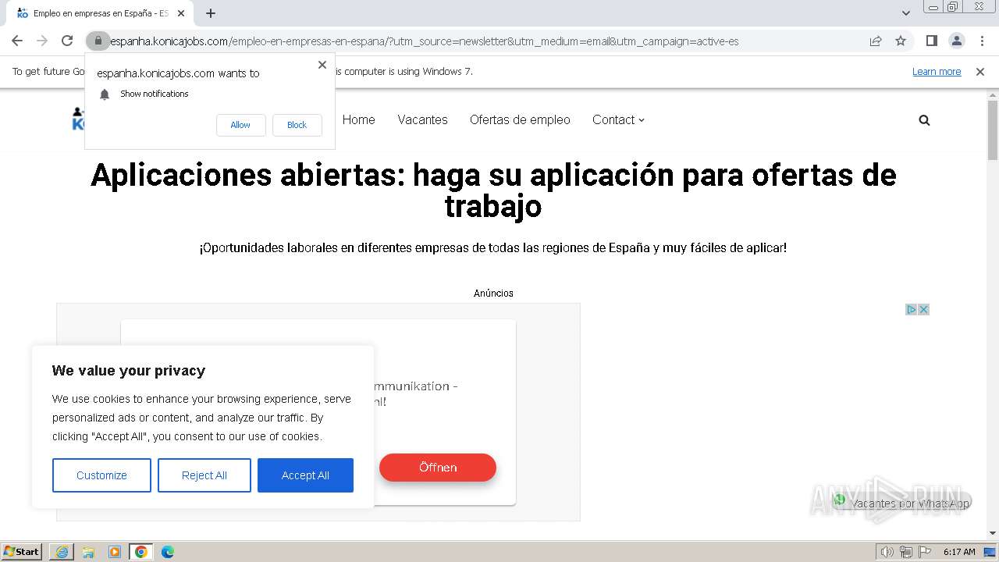Open File Explorer from taskbar

pyautogui.click(x=88, y=552)
